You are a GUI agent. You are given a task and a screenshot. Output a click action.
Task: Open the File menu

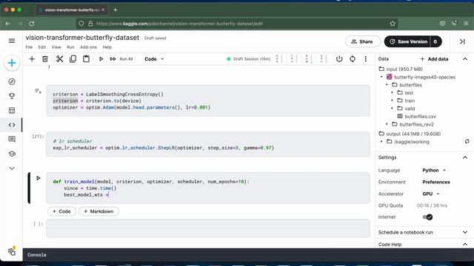(x=29, y=47)
